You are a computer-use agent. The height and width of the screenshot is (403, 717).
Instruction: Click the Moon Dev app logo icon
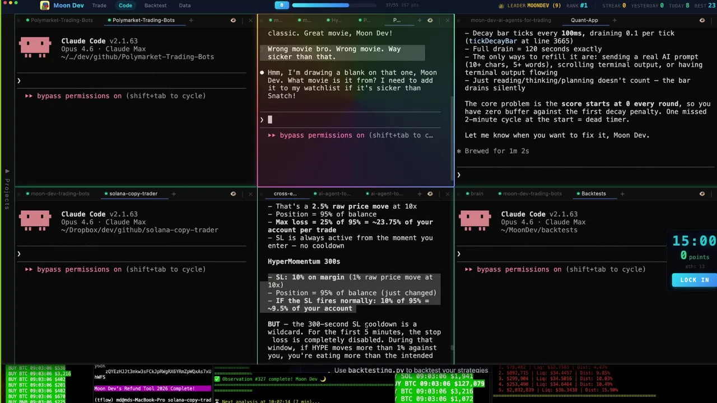tap(44, 6)
